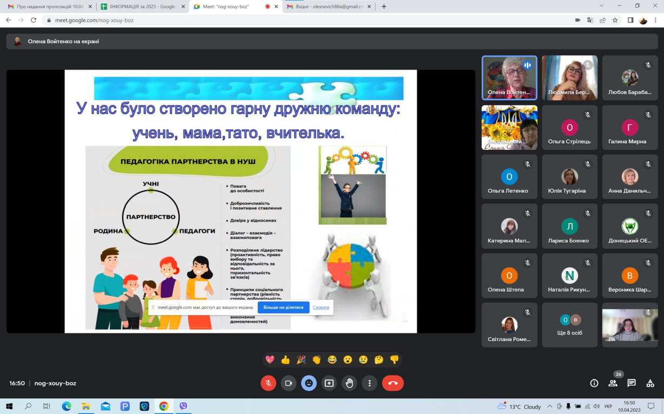664x414 pixels.
Task: Click the red leave call button
Action: tap(393, 383)
